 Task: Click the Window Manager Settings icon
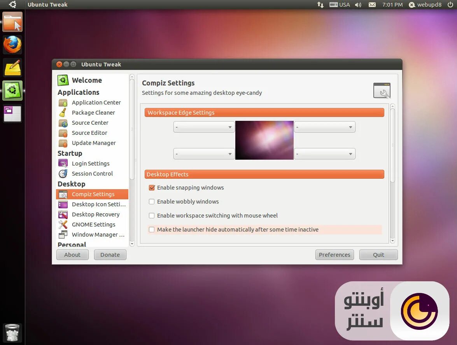click(x=63, y=235)
